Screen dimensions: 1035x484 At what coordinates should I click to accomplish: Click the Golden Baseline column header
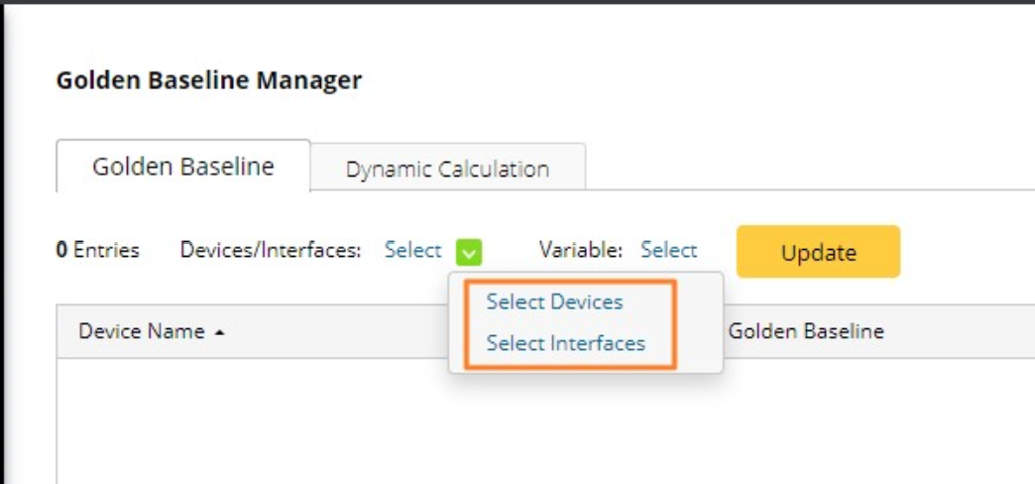tap(806, 331)
